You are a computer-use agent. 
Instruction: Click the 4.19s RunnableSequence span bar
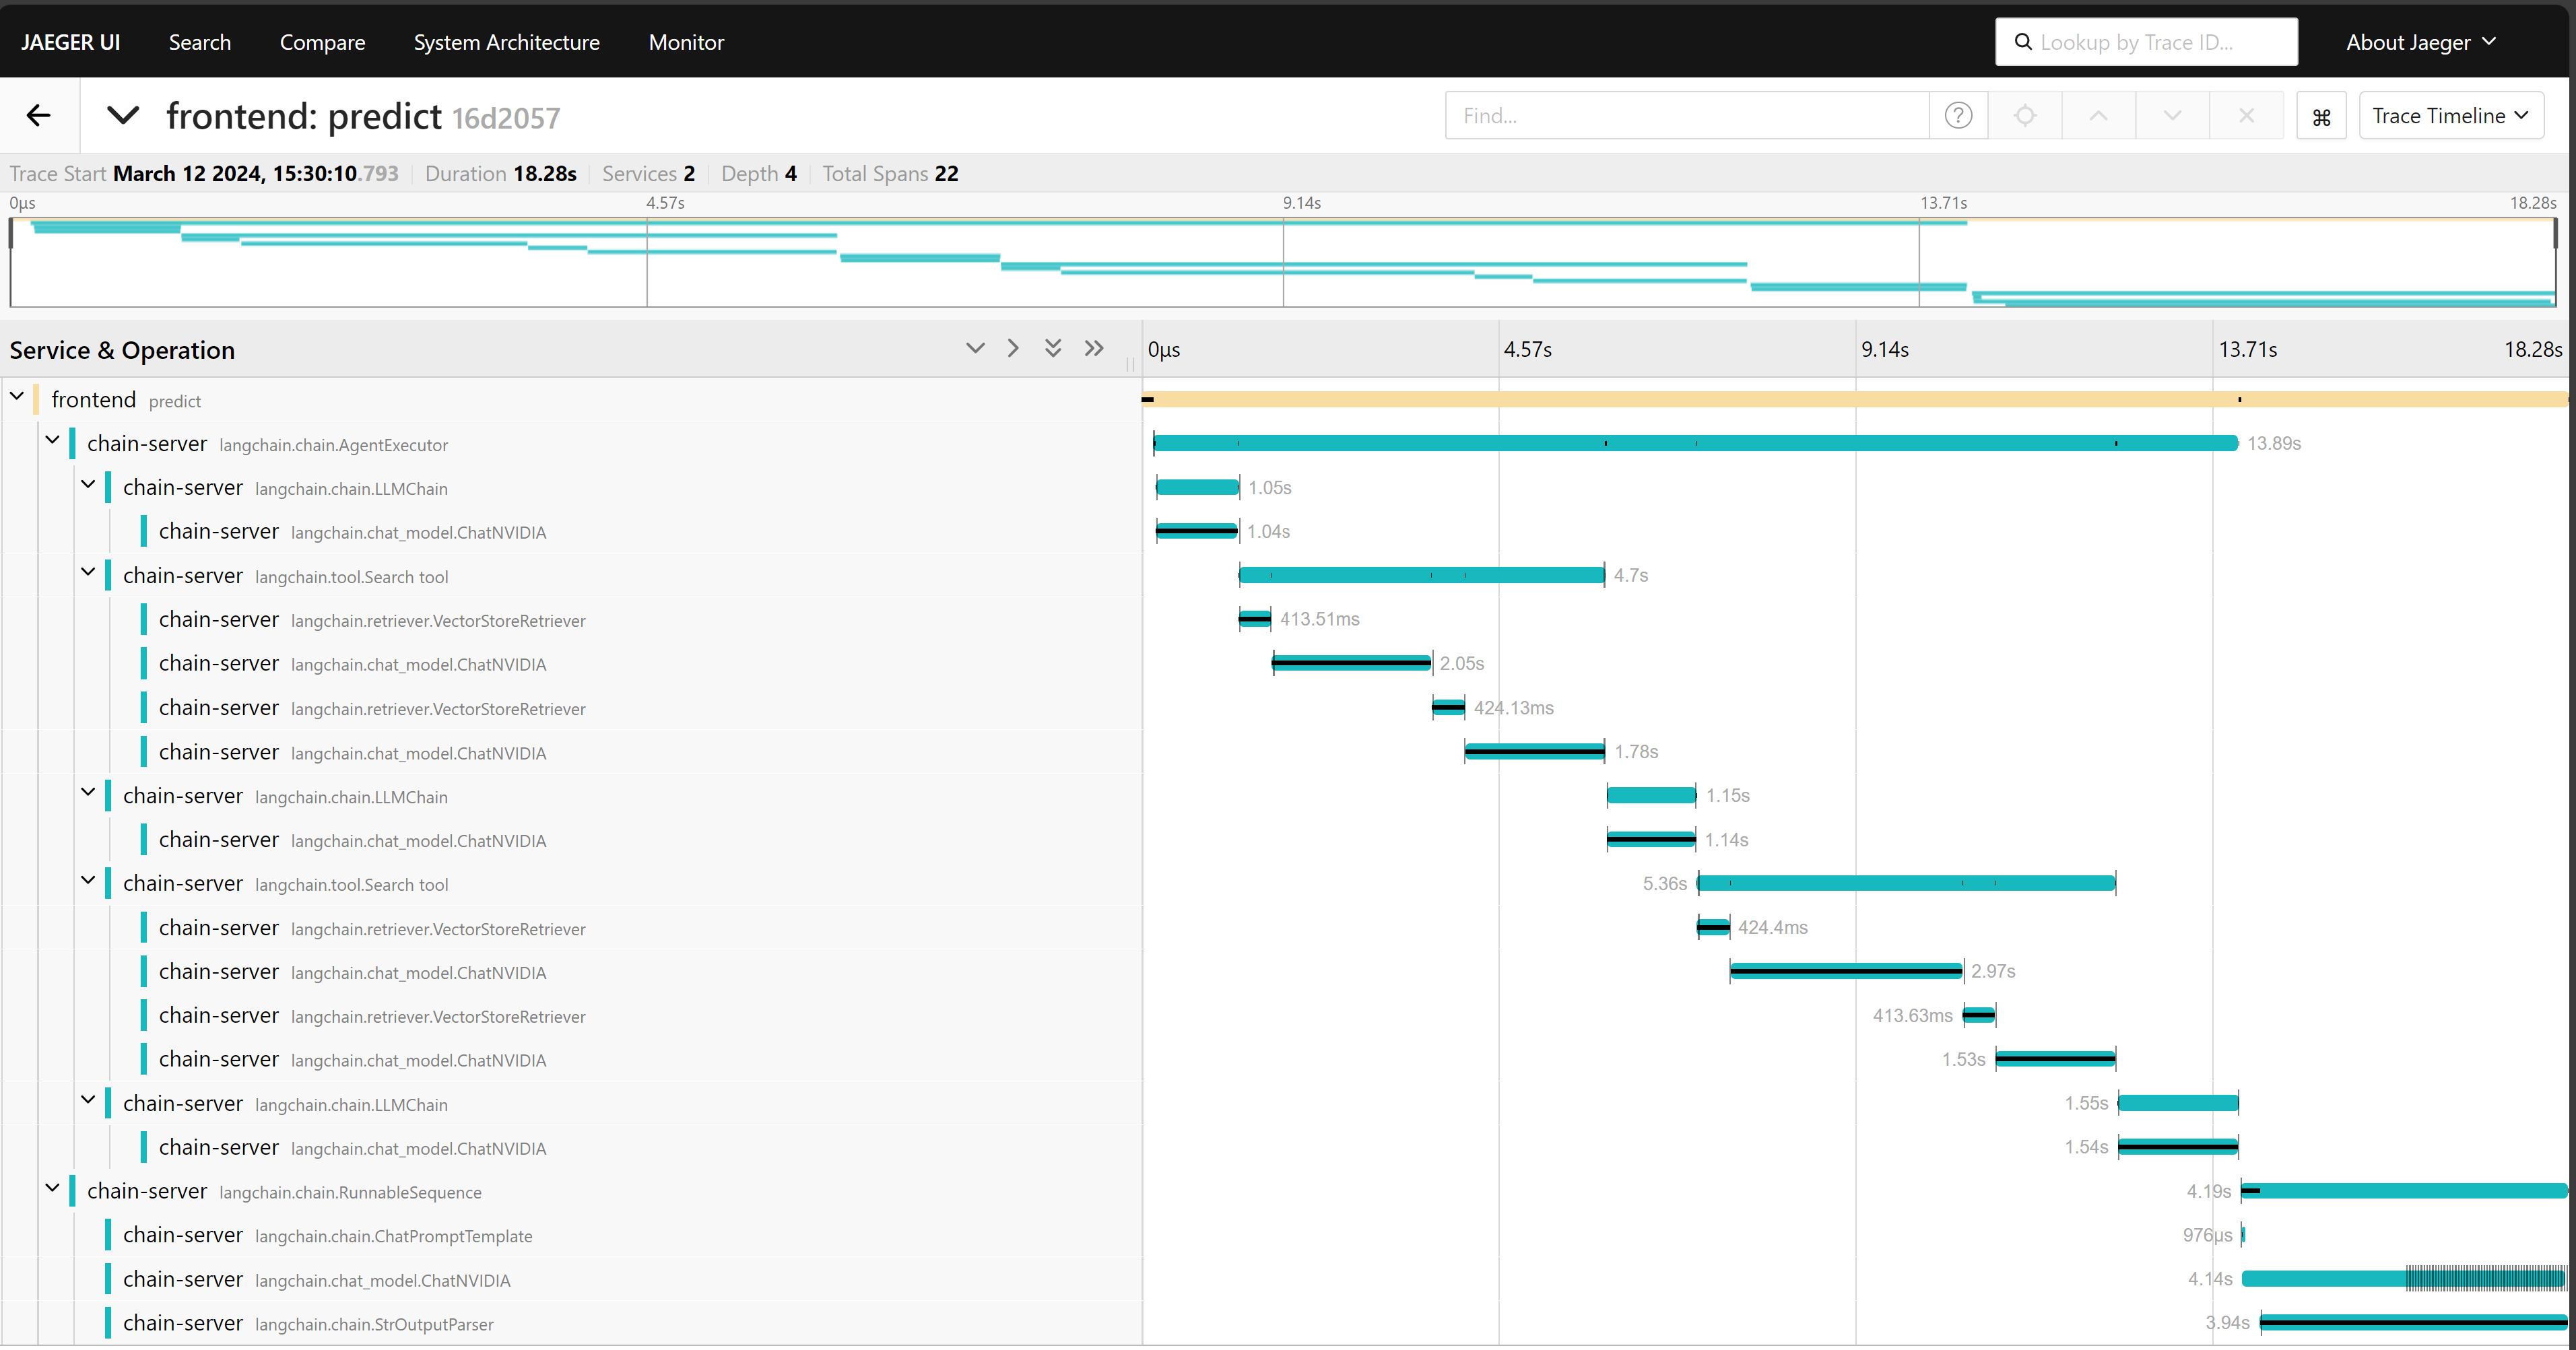2404,1191
